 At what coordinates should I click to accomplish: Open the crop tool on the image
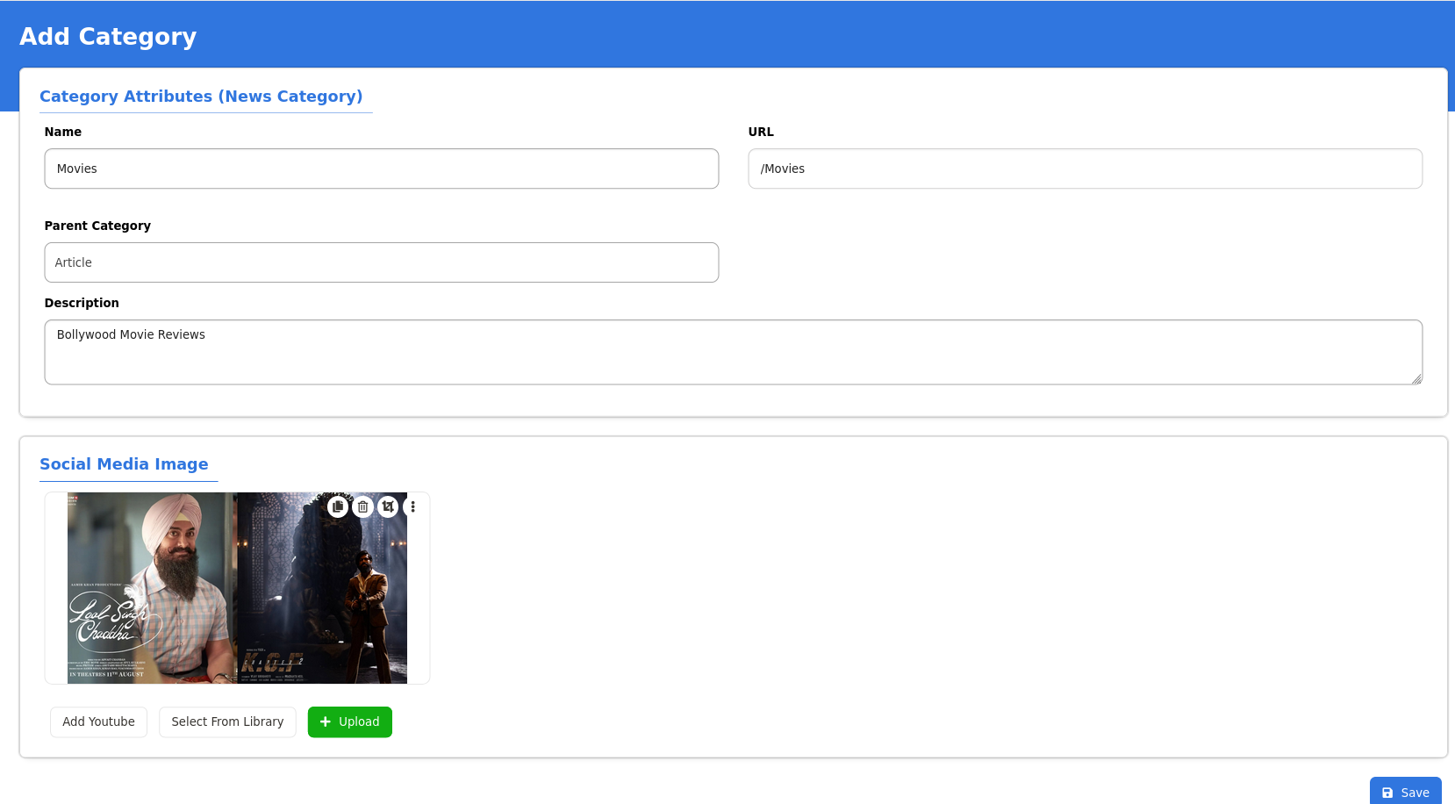(x=388, y=506)
